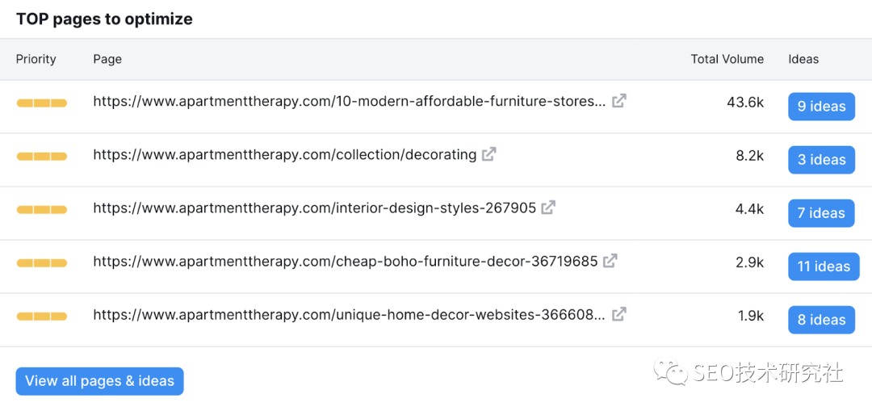Follow the collection/decorating page link
The height and width of the screenshot is (411, 872).
click(x=284, y=155)
